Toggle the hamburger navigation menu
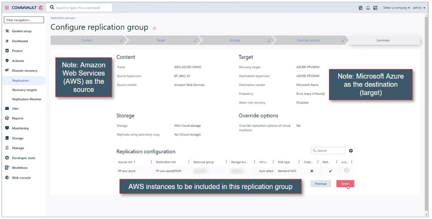Image resolution: width=432 pixels, height=219 pixels. pyautogui.click(x=7, y=8)
